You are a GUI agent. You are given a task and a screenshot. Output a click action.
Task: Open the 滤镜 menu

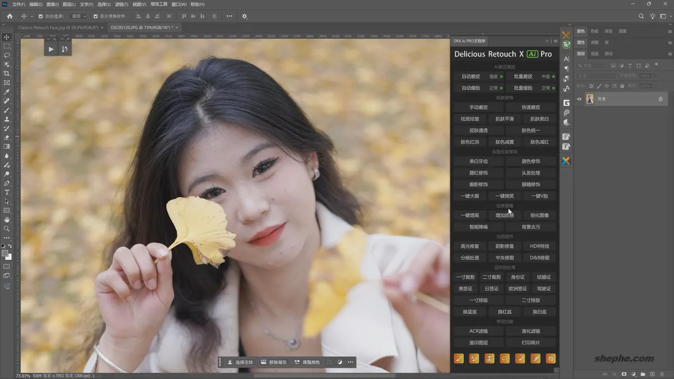(x=120, y=4)
